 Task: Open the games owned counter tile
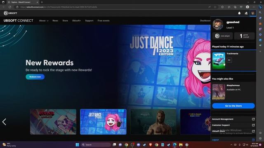coord(244,36)
